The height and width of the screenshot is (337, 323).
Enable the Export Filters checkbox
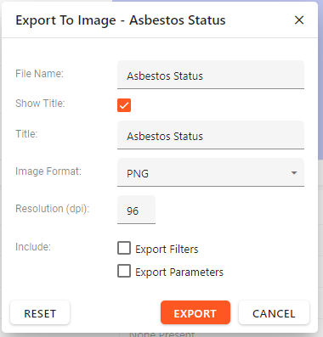(x=124, y=248)
